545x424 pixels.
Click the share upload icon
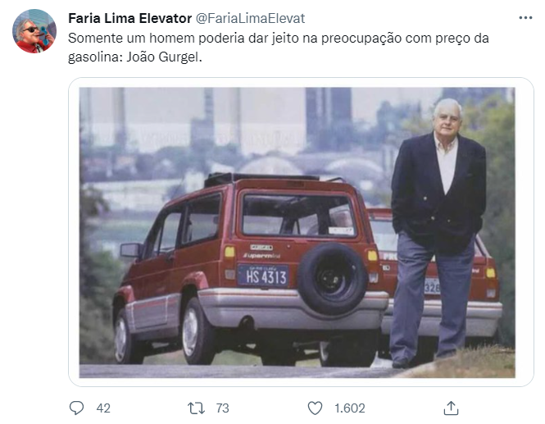(x=451, y=408)
